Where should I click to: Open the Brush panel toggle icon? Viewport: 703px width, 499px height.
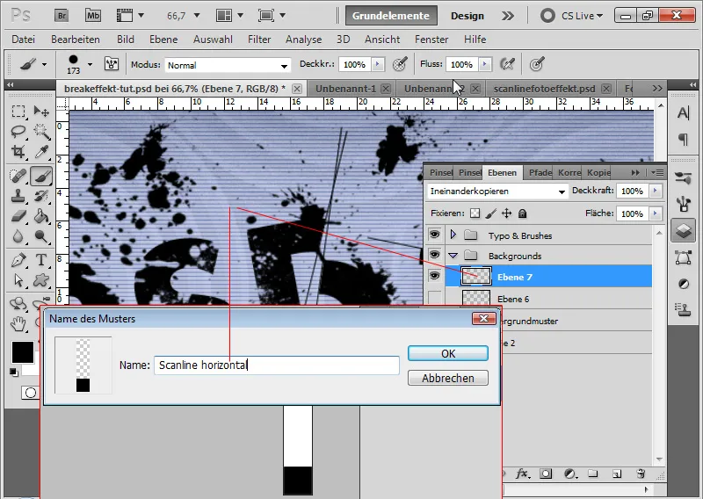click(112, 64)
